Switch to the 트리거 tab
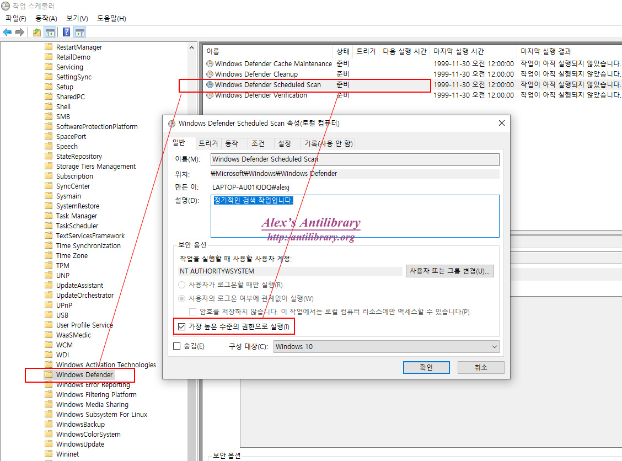Viewport: 622px width, 461px height. [208, 143]
